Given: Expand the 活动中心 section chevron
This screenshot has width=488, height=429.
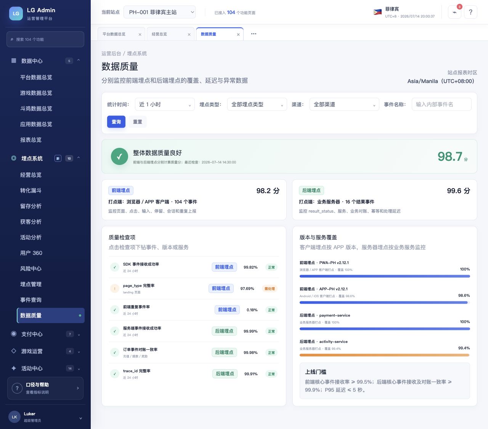Looking at the screenshot, I should pyautogui.click(x=79, y=369).
